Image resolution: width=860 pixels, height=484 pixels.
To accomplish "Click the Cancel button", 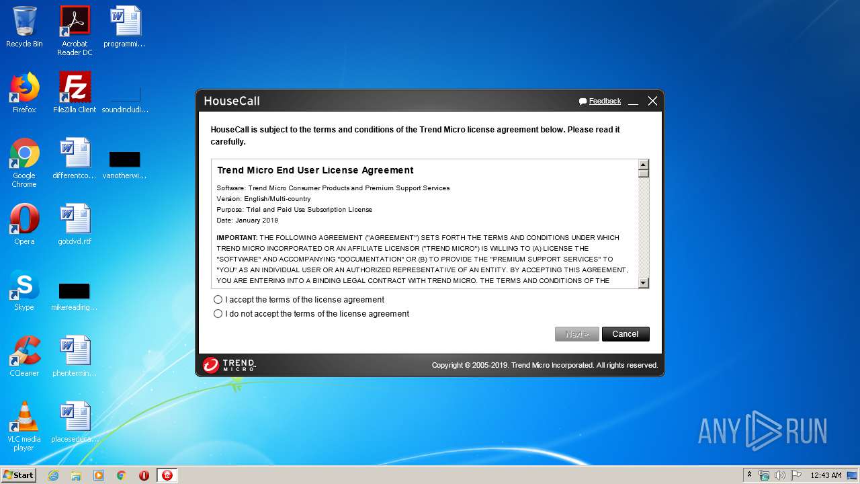I will 626,334.
